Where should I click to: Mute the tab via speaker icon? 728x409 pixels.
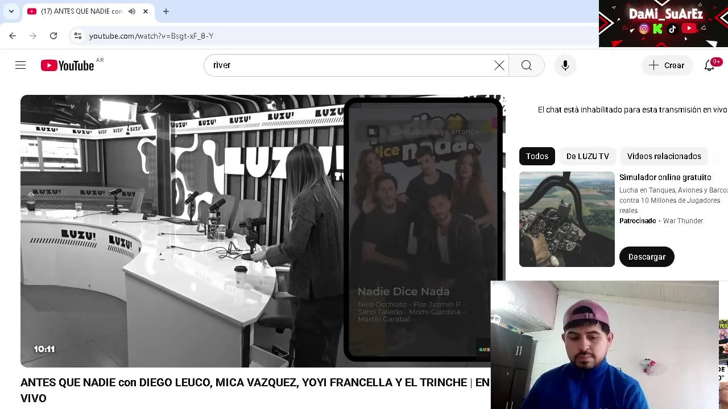point(132,11)
